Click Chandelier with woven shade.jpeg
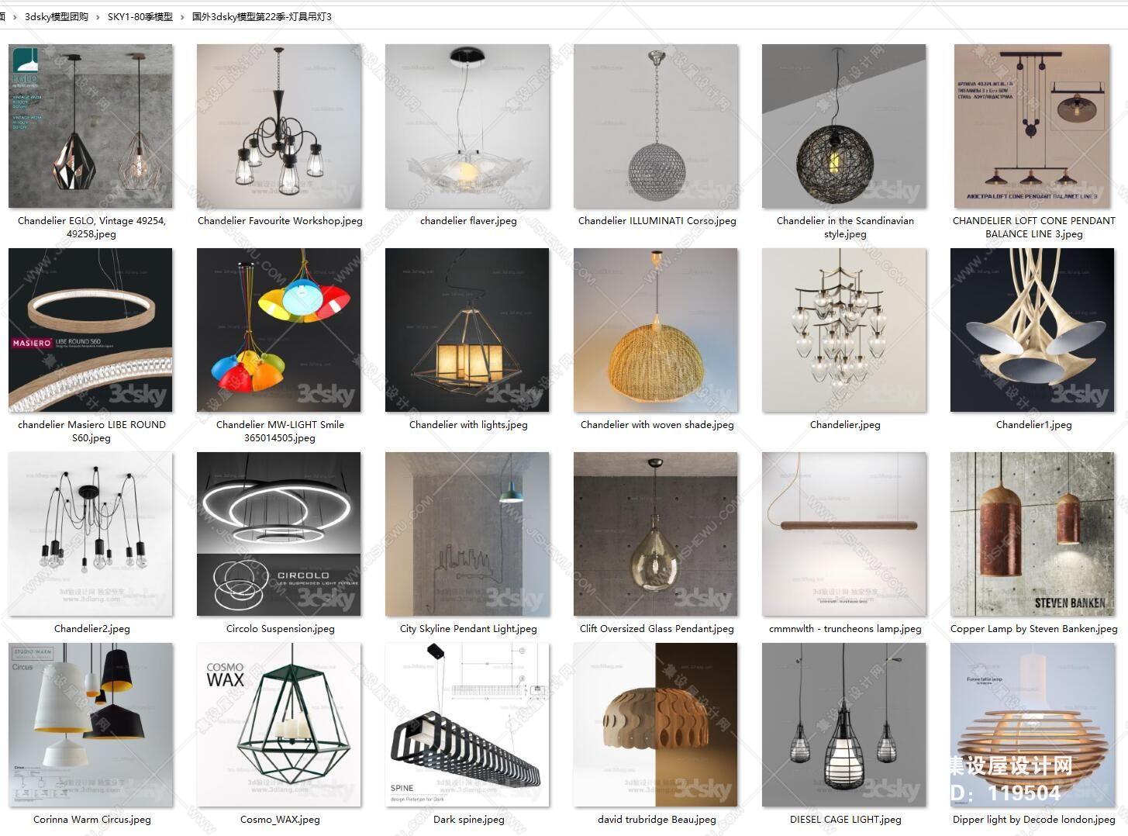This screenshot has width=1128, height=836. (656, 330)
